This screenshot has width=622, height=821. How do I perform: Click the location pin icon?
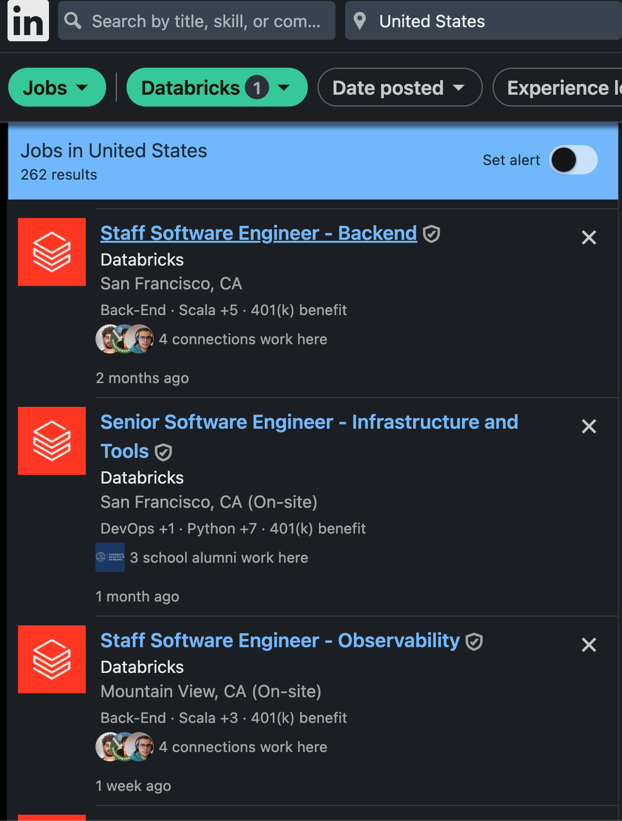click(360, 21)
